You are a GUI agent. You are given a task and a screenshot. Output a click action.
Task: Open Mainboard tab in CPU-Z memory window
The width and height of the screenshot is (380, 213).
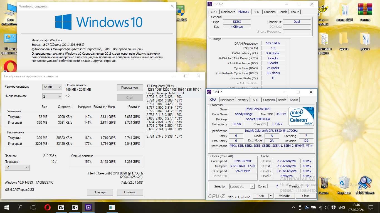pyautogui.click(x=228, y=12)
